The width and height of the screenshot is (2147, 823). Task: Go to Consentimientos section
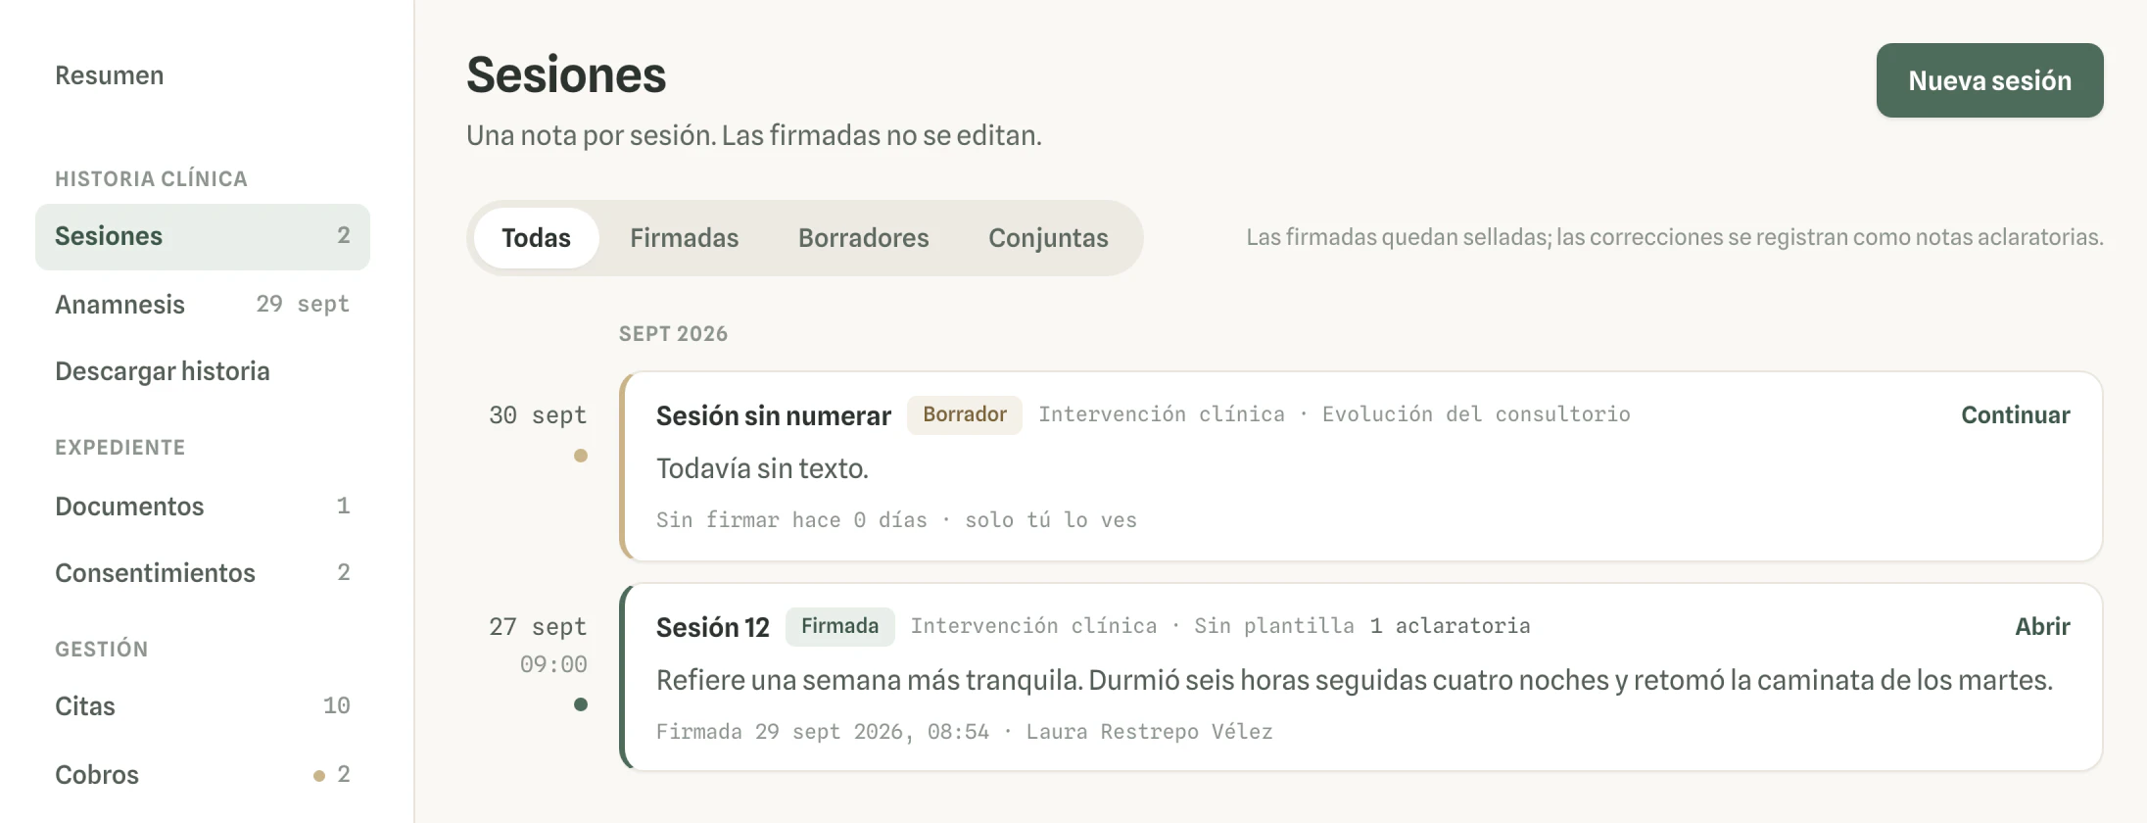[x=203, y=573]
